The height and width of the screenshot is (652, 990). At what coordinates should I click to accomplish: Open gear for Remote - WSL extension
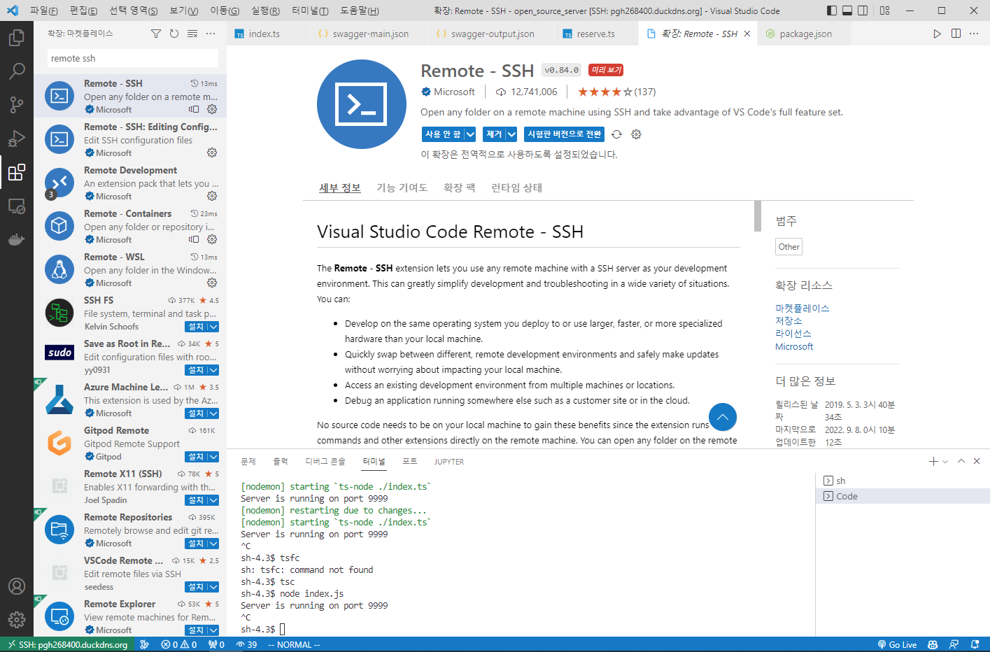212,283
